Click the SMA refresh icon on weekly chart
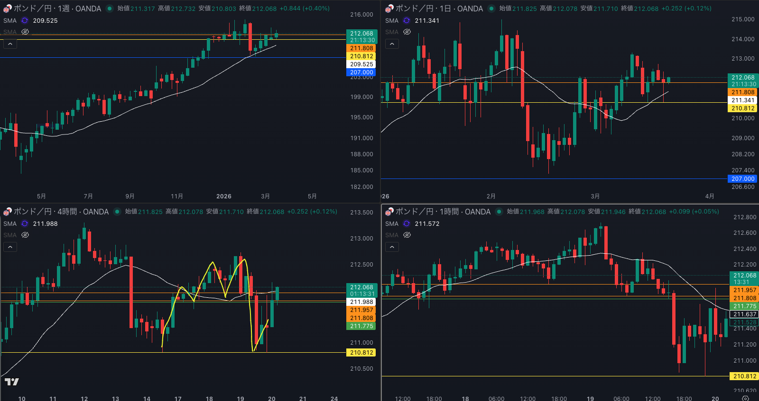 (25, 20)
